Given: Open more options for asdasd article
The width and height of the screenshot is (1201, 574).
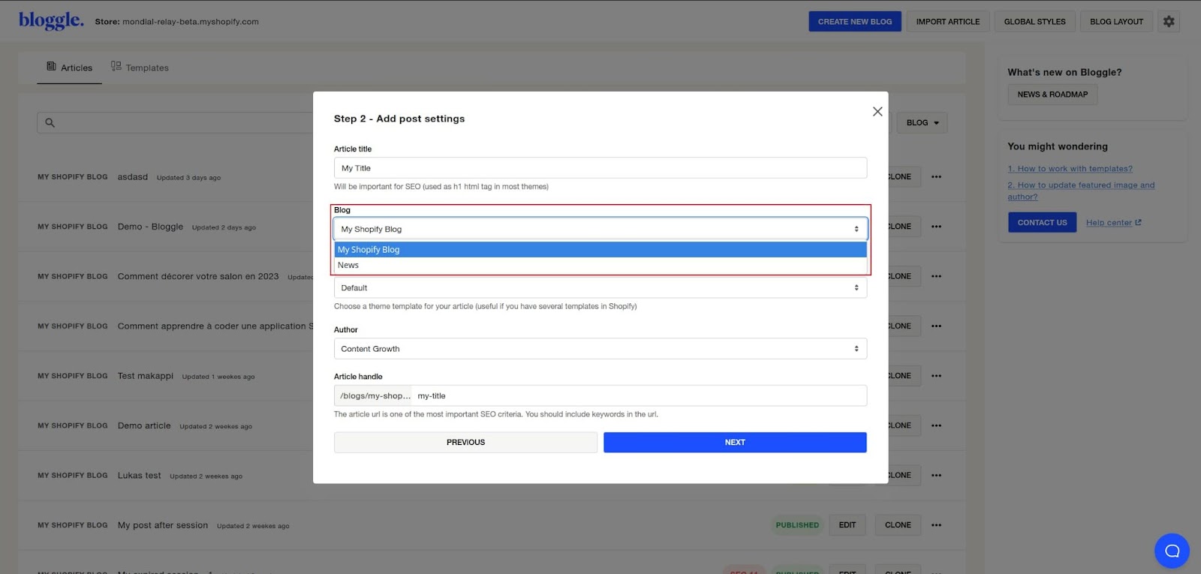Looking at the screenshot, I should (936, 177).
